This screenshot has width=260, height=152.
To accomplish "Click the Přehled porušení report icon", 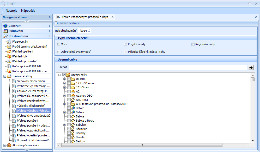I will (x=14, y=121).
